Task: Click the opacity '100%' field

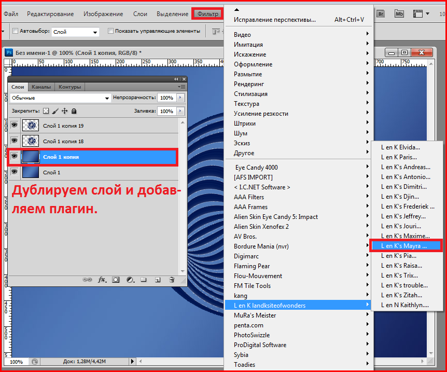Action: pyautogui.click(x=167, y=98)
